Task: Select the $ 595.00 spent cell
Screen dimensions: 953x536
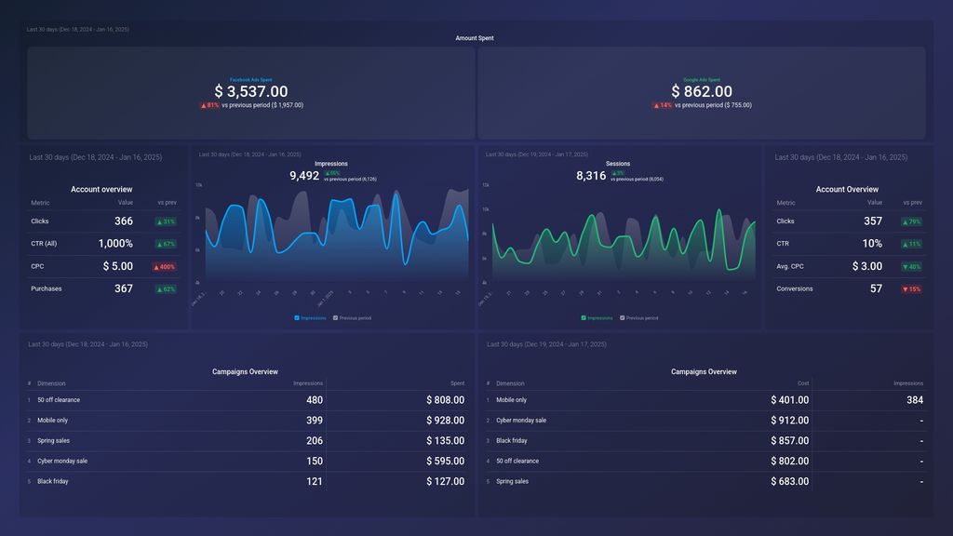Action: (446, 462)
